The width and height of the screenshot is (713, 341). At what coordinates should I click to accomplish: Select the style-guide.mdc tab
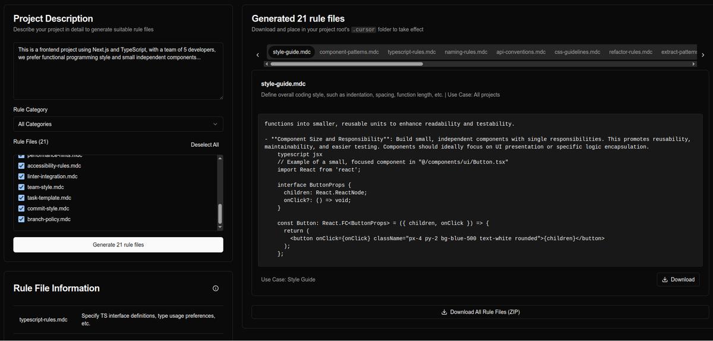pos(291,52)
